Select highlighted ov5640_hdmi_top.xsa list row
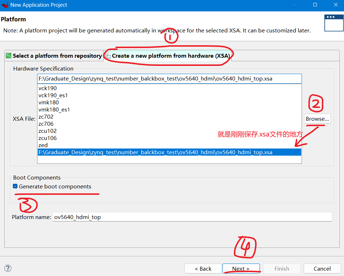The width and height of the screenshot is (344, 276). click(169, 152)
